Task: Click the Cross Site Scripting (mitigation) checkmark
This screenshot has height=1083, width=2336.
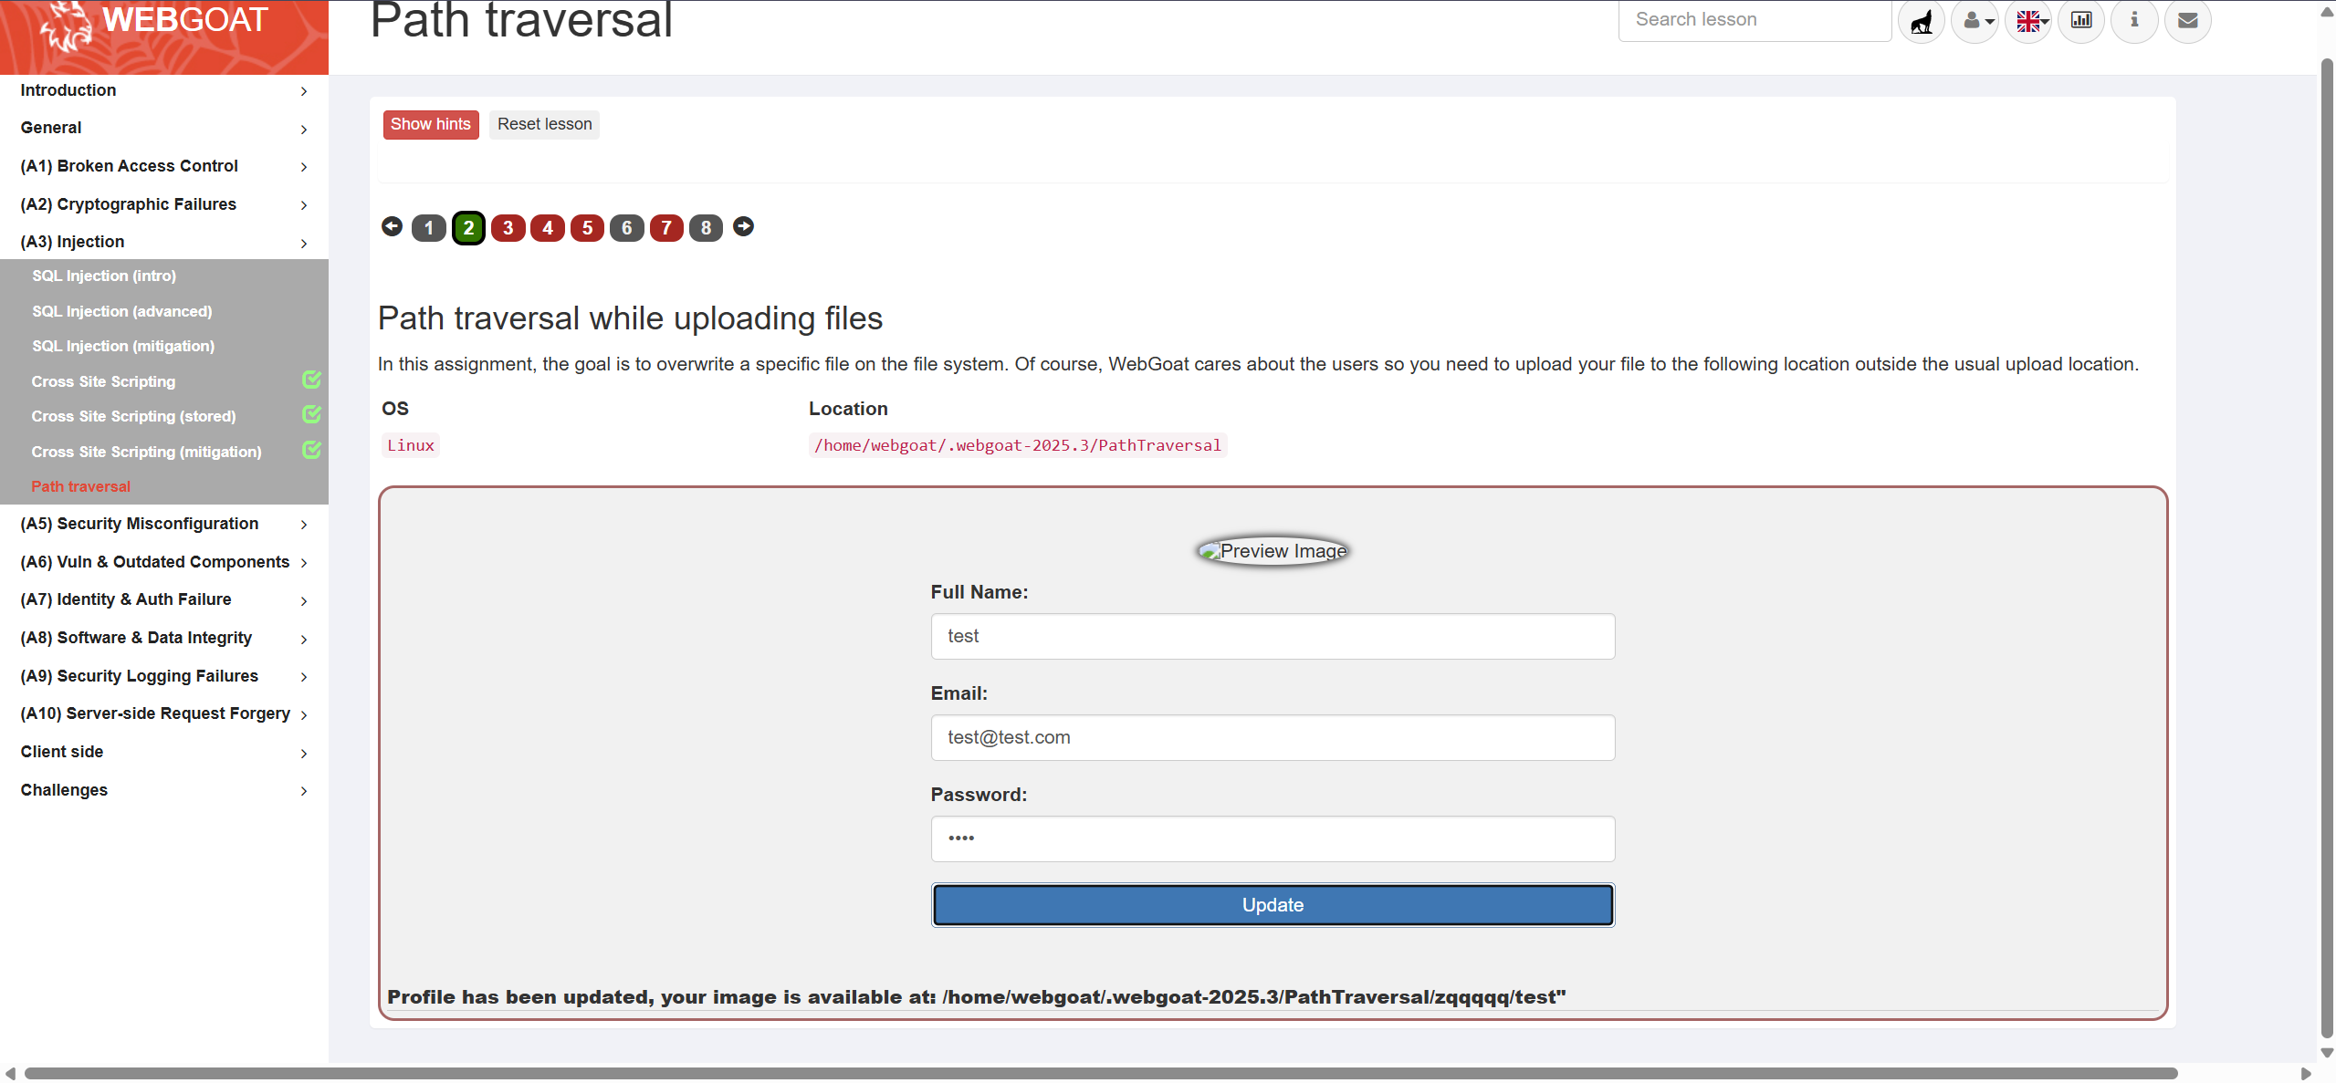Action: tap(311, 450)
